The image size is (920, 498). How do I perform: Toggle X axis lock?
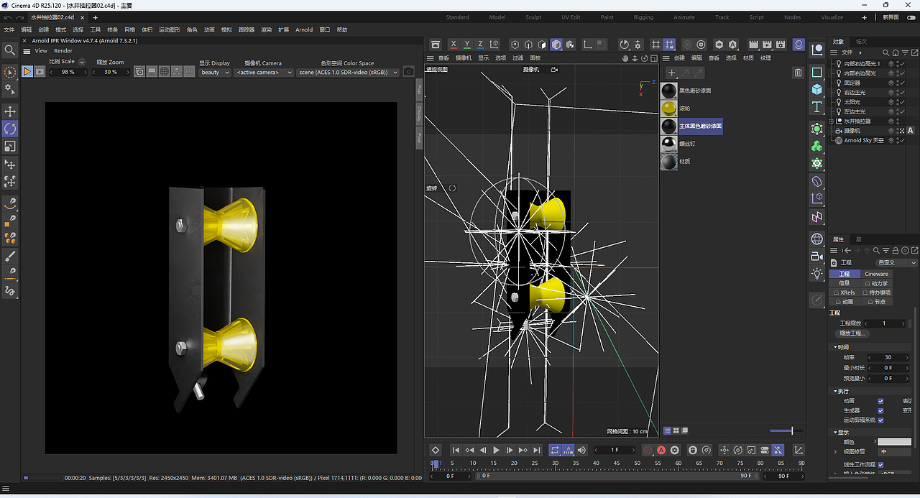pyautogui.click(x=454, y=45)
